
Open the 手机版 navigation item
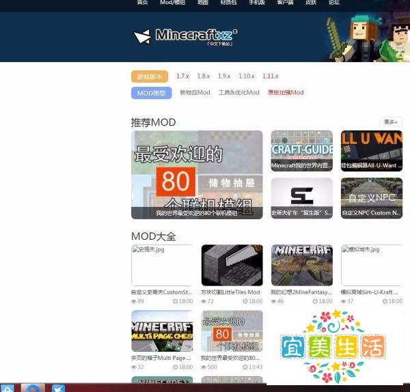point(257,2)
